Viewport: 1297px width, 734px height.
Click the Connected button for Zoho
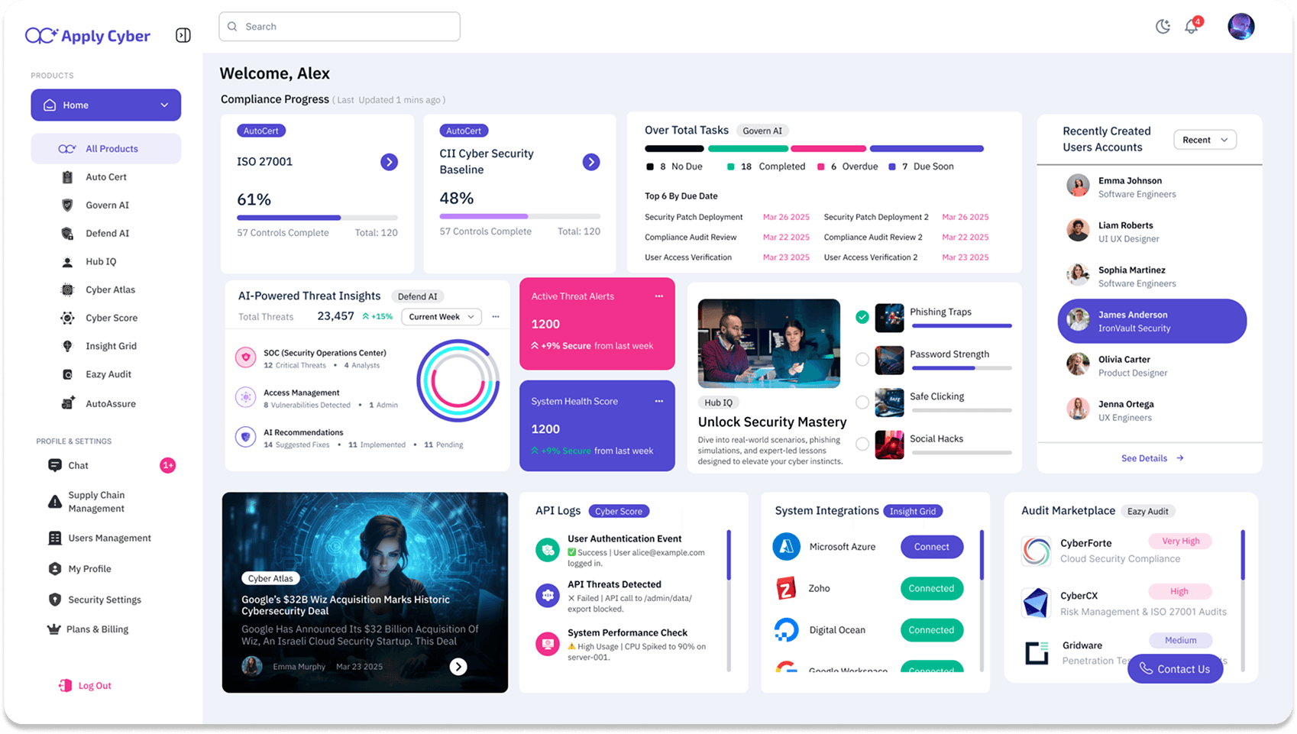(x=932, y=588)
